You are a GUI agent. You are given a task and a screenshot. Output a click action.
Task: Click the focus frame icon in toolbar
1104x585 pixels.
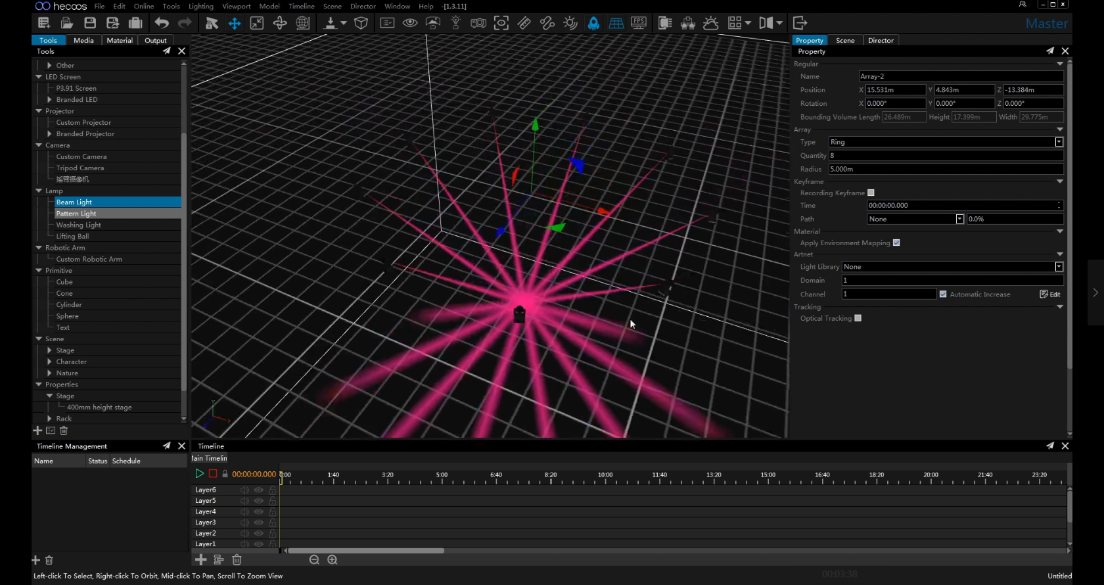(501, 23)
